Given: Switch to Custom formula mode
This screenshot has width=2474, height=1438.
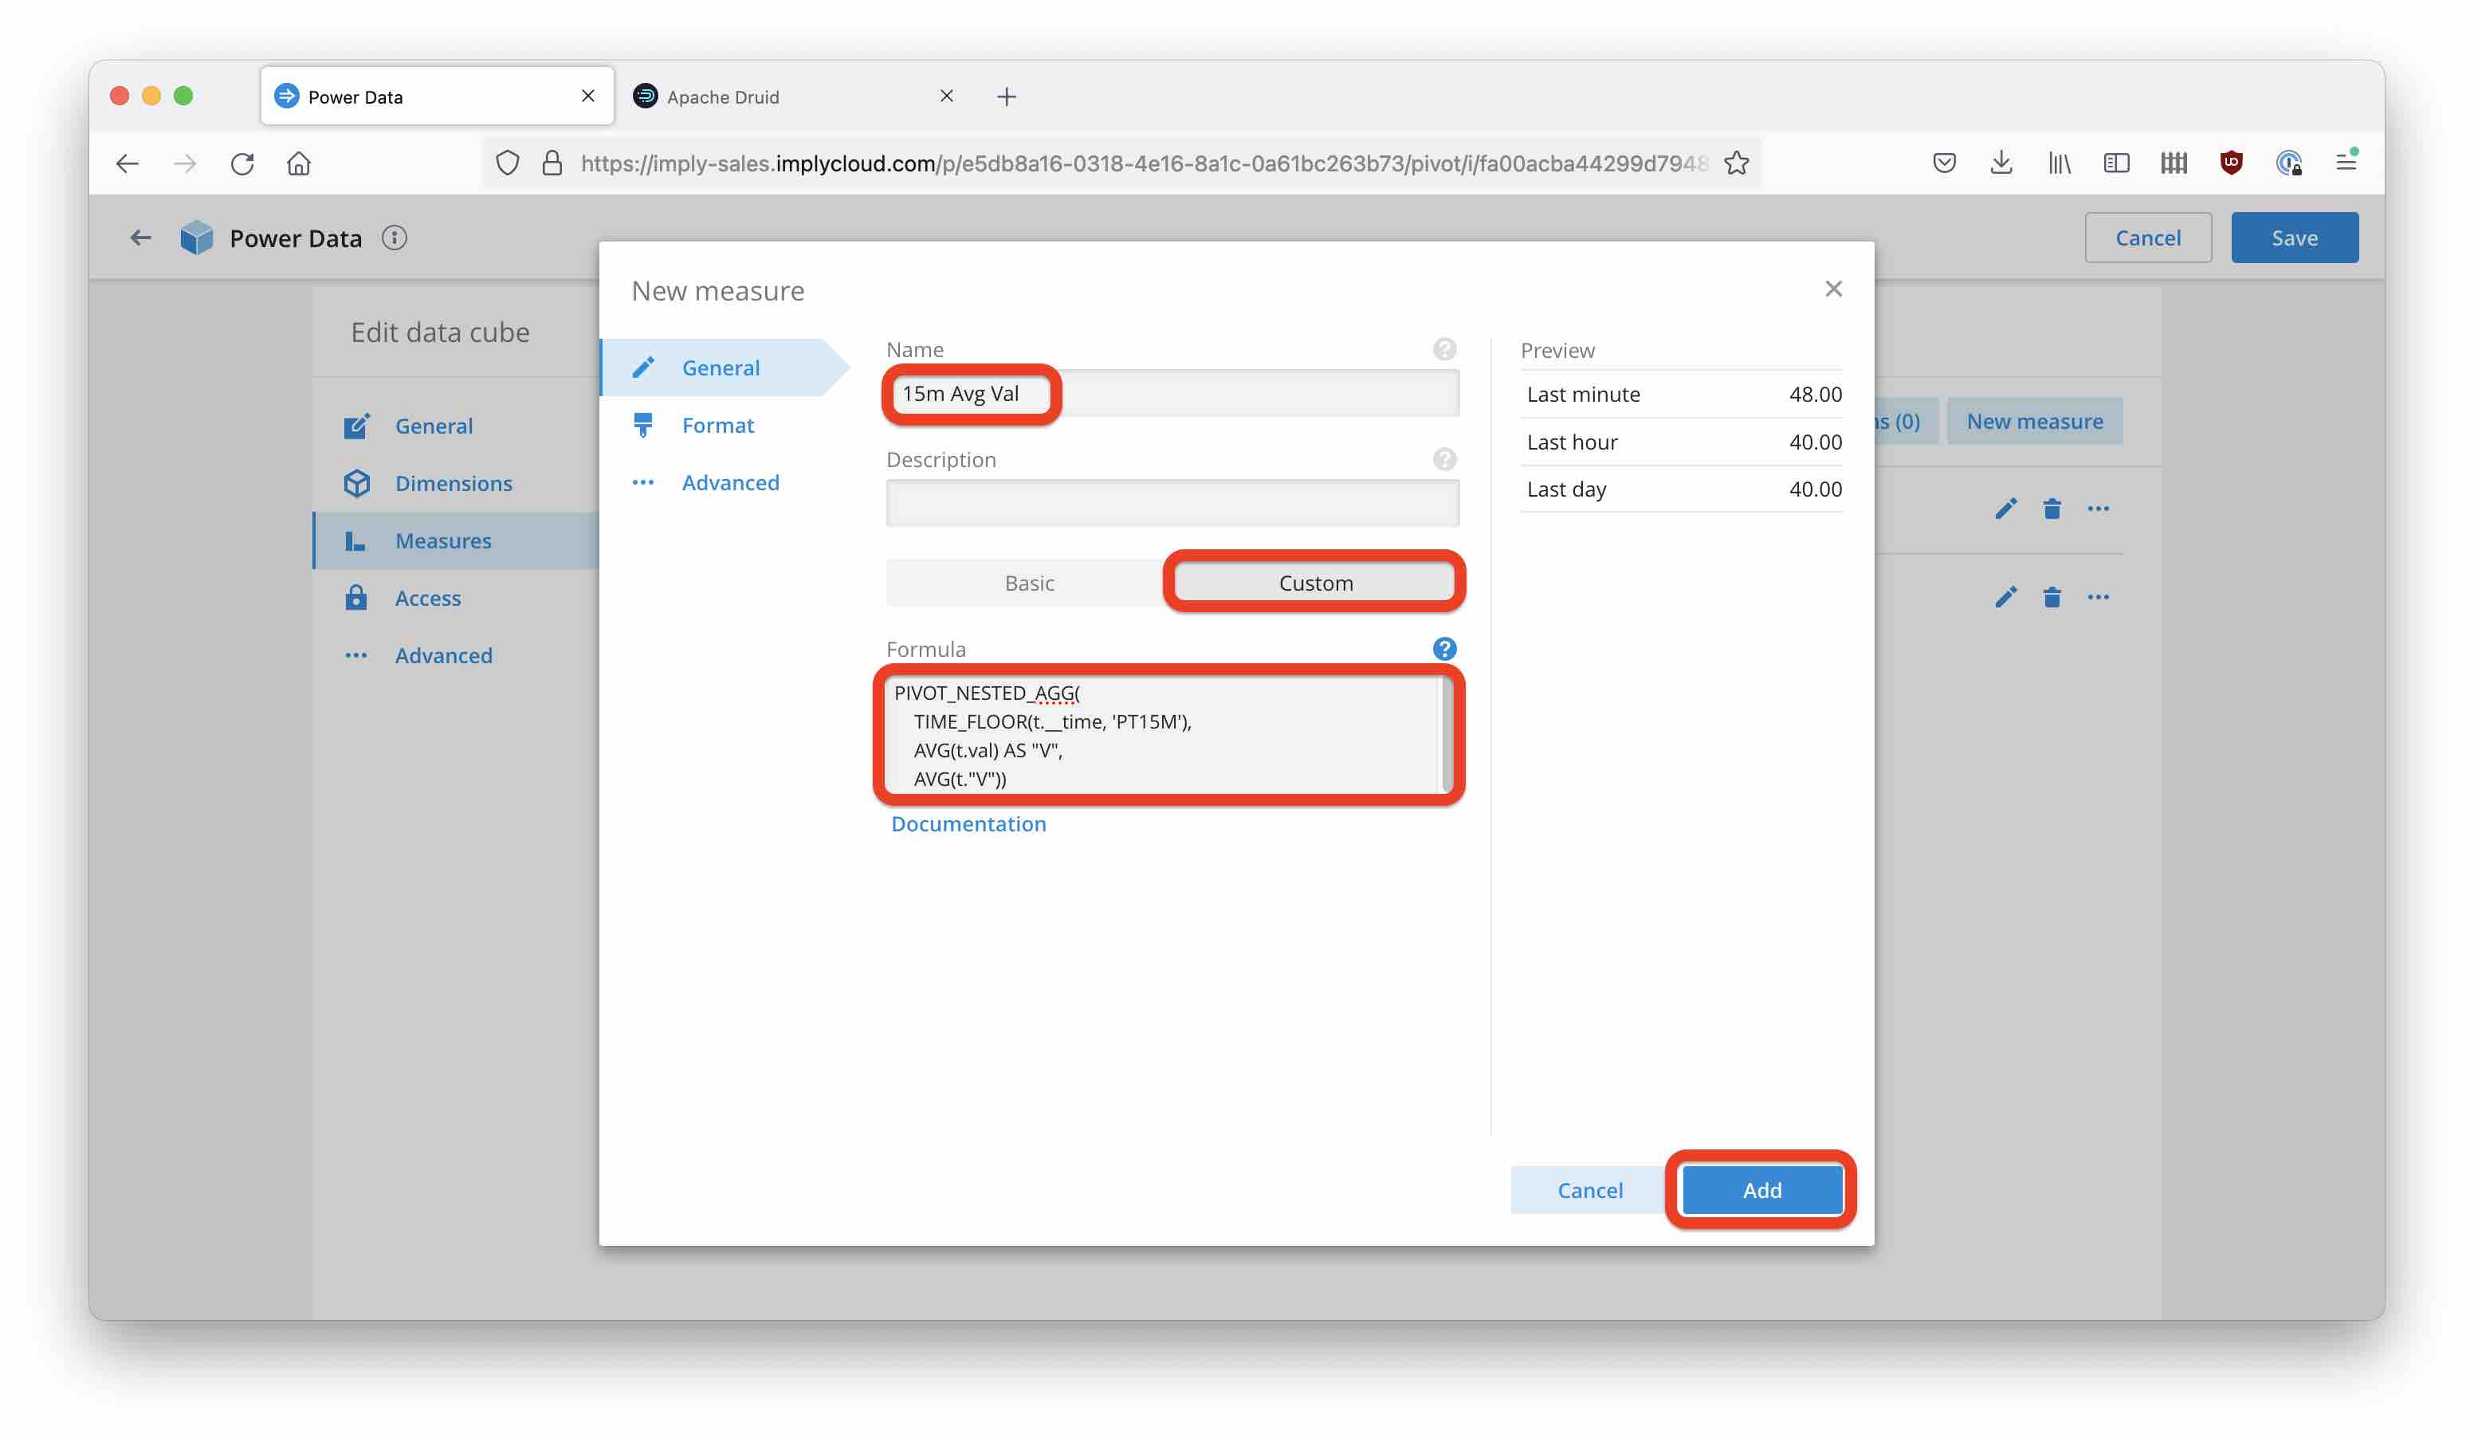Looking at the screenshot, I should 1316,582.
